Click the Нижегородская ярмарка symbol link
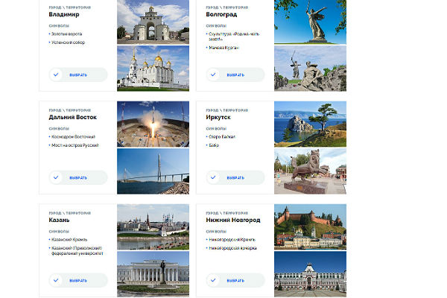 233,247
